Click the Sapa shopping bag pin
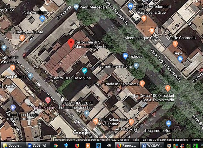The image size is (203, 148). tap(180, 59)
